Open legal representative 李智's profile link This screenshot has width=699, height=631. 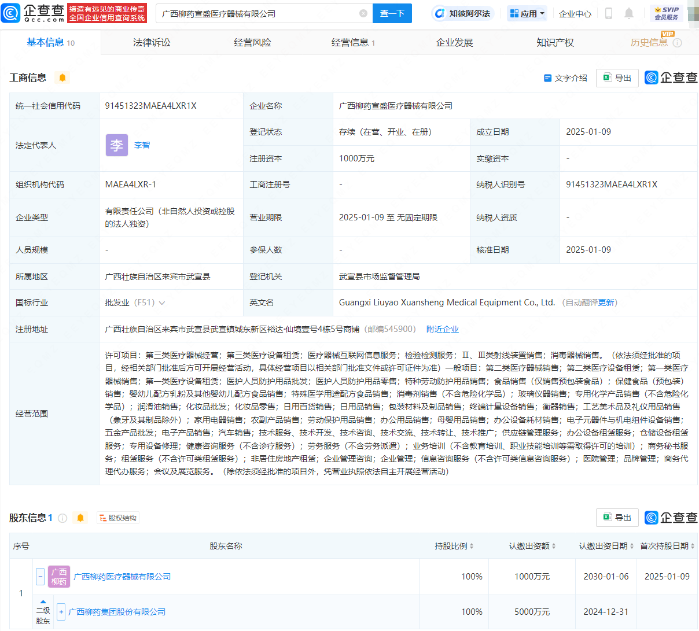[142, 145]
